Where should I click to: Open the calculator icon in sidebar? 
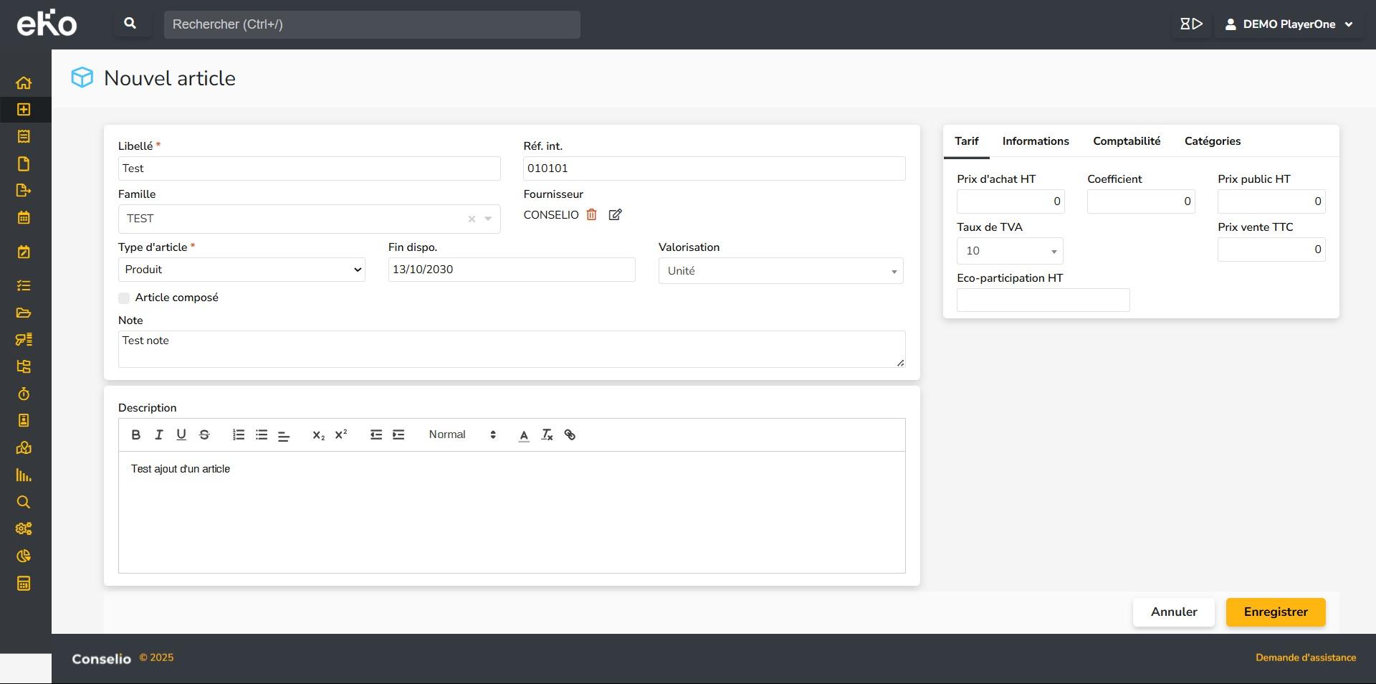click(24, 584)
